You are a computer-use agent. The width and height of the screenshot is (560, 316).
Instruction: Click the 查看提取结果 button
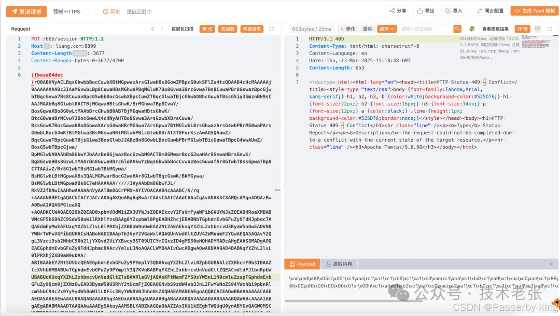495,29
